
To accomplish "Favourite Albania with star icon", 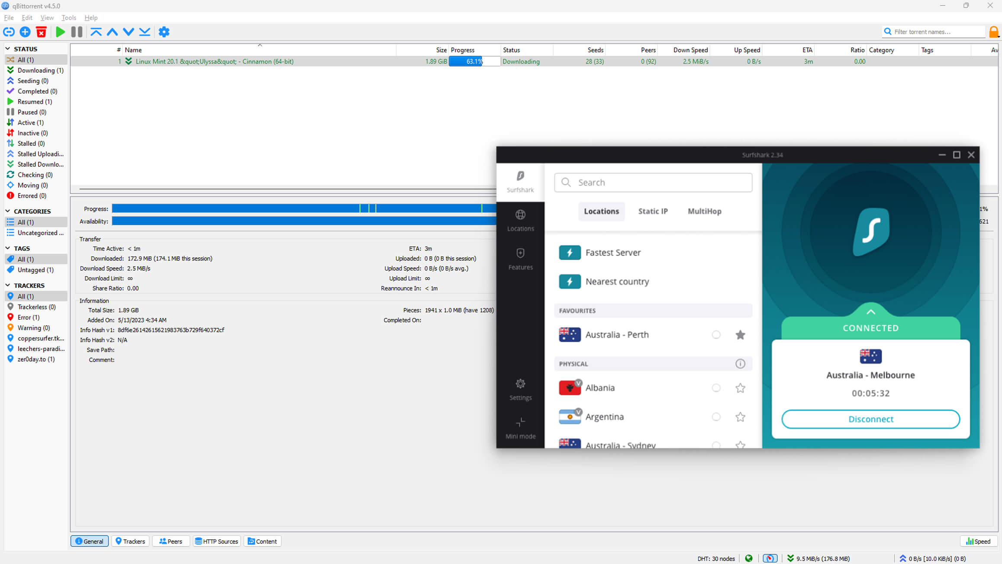I will (x=740, y=388).
